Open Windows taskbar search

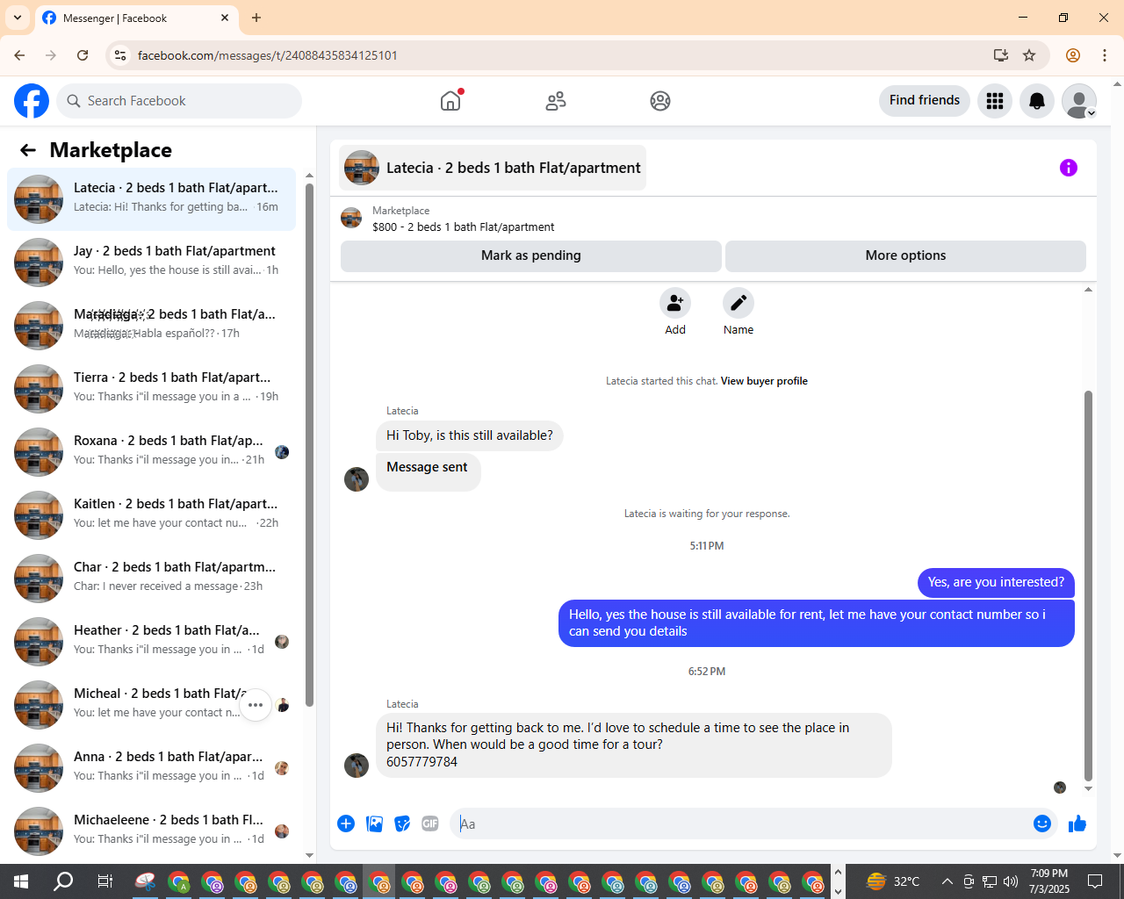coord(63,881)
